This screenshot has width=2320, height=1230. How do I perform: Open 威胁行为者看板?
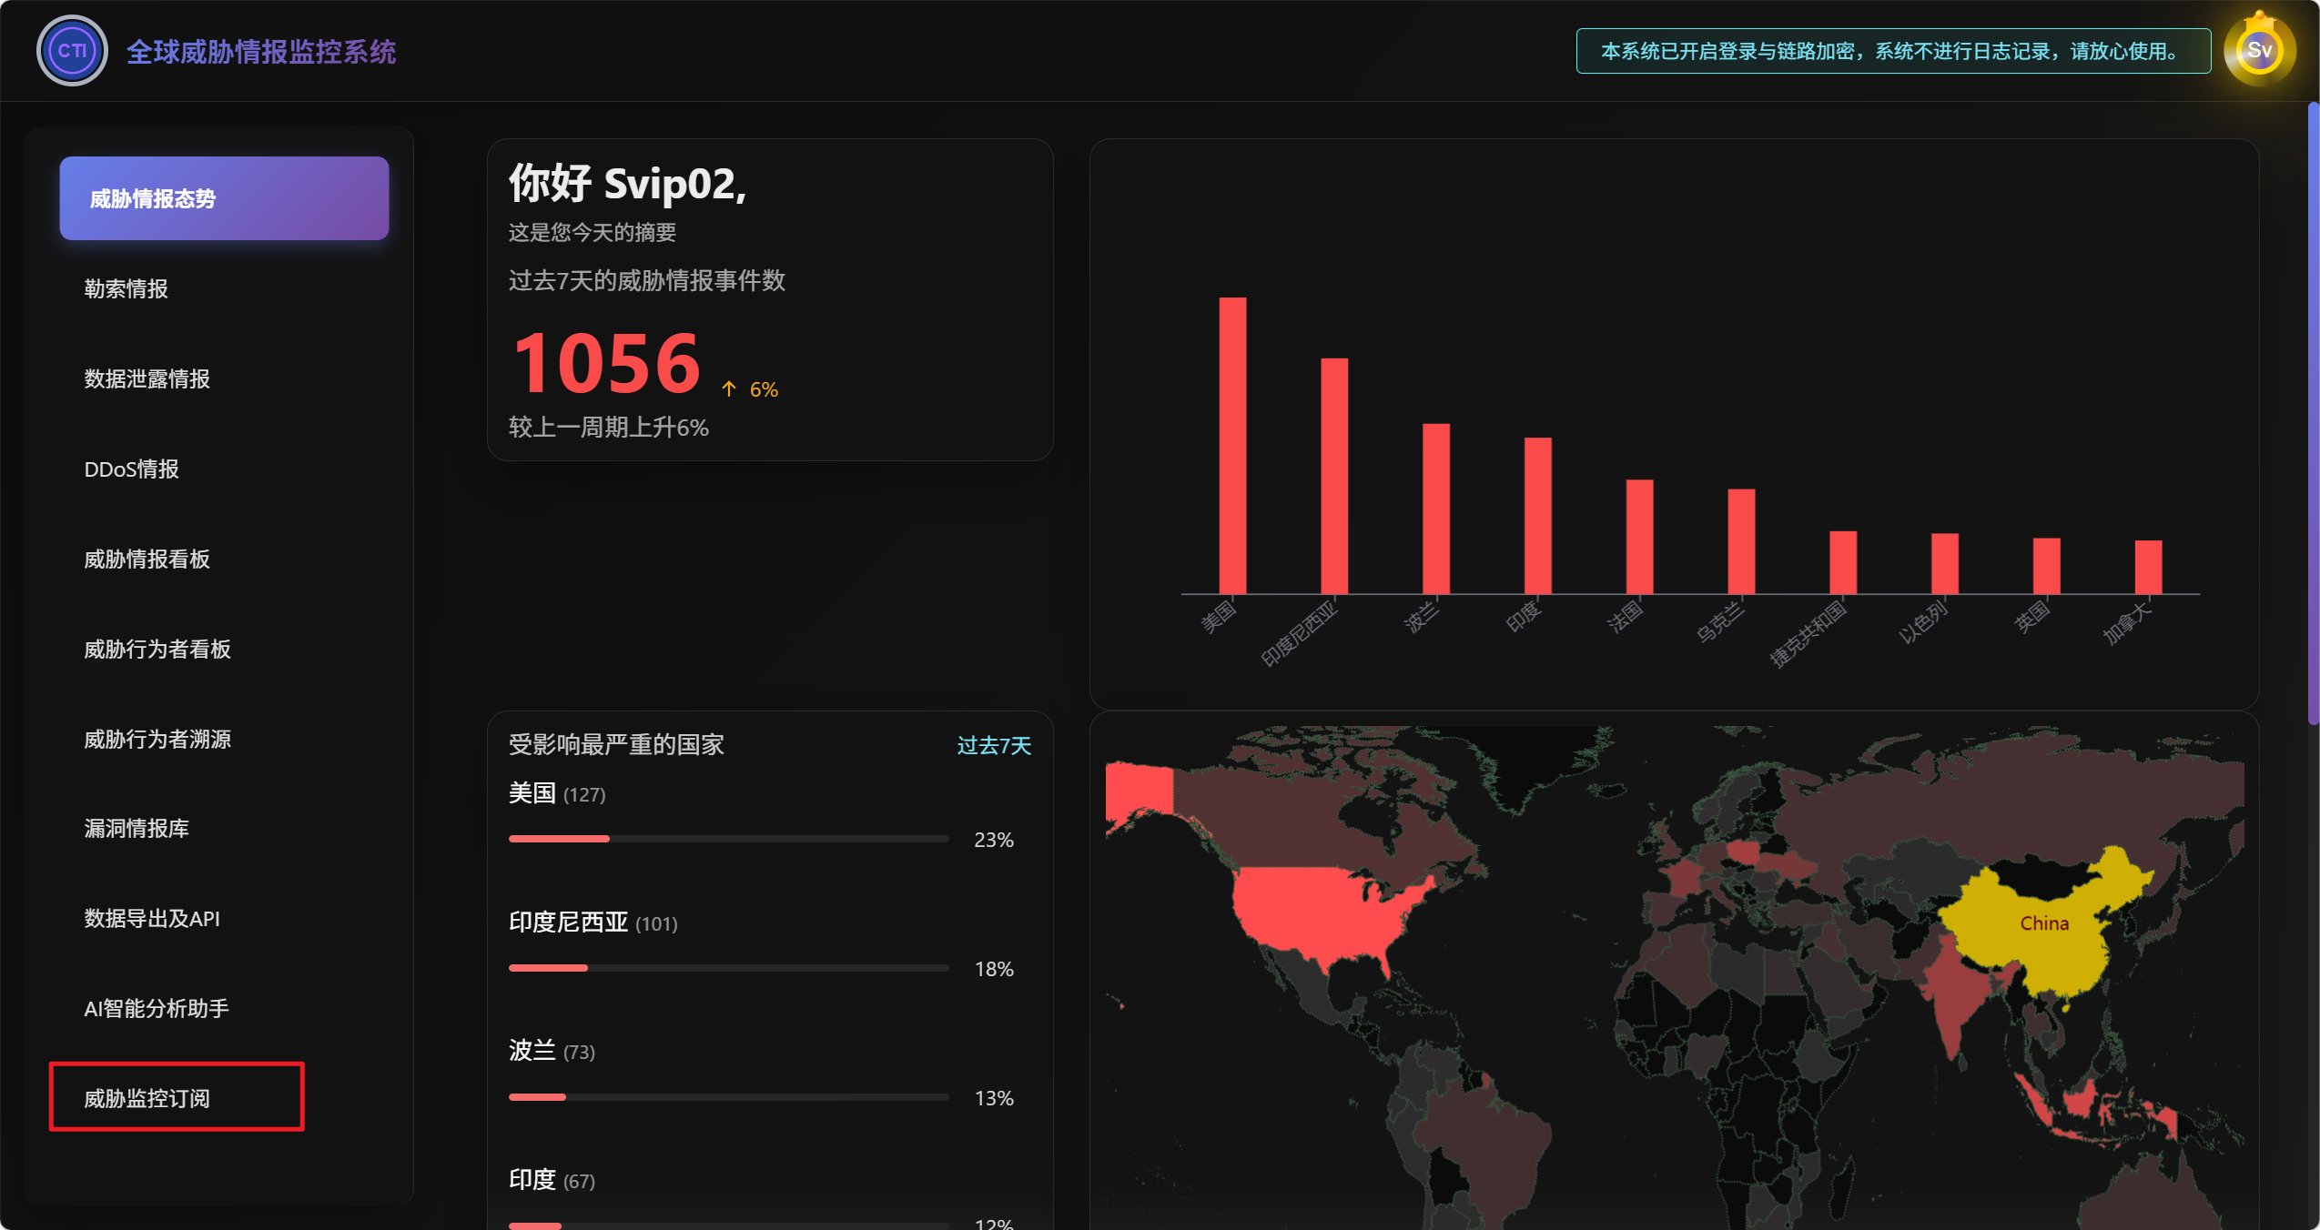tap(157, 649)
